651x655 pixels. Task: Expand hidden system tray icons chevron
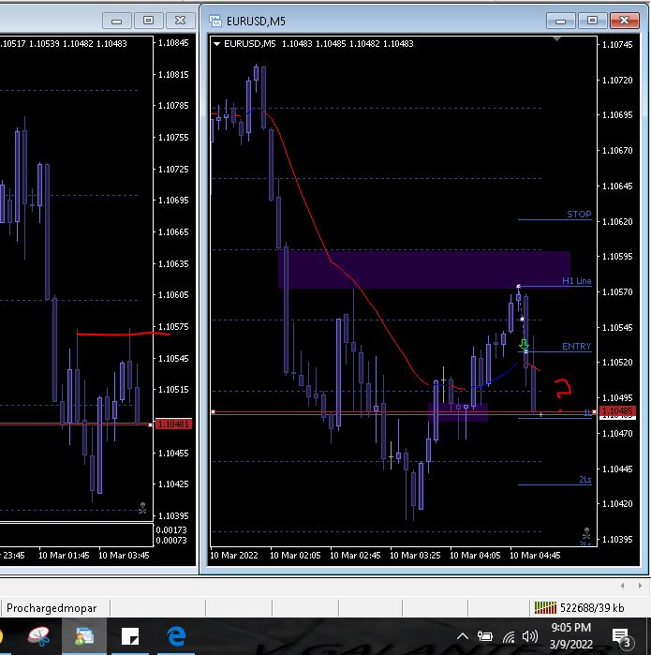click(x=462, y=636)
